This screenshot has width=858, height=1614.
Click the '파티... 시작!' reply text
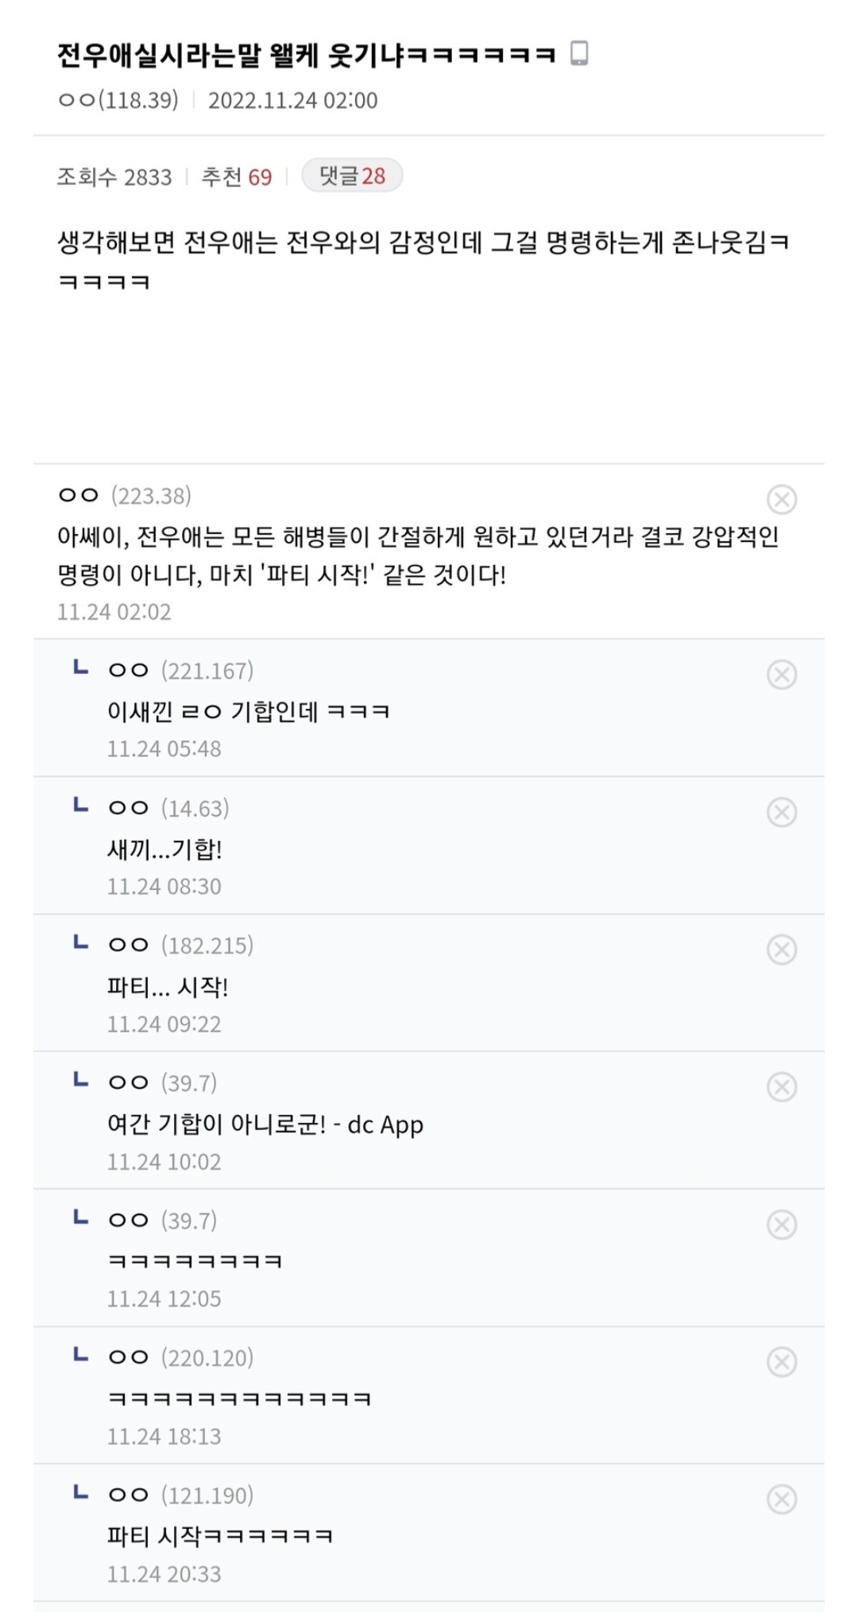pyautogui.click(x=168, y=987)
